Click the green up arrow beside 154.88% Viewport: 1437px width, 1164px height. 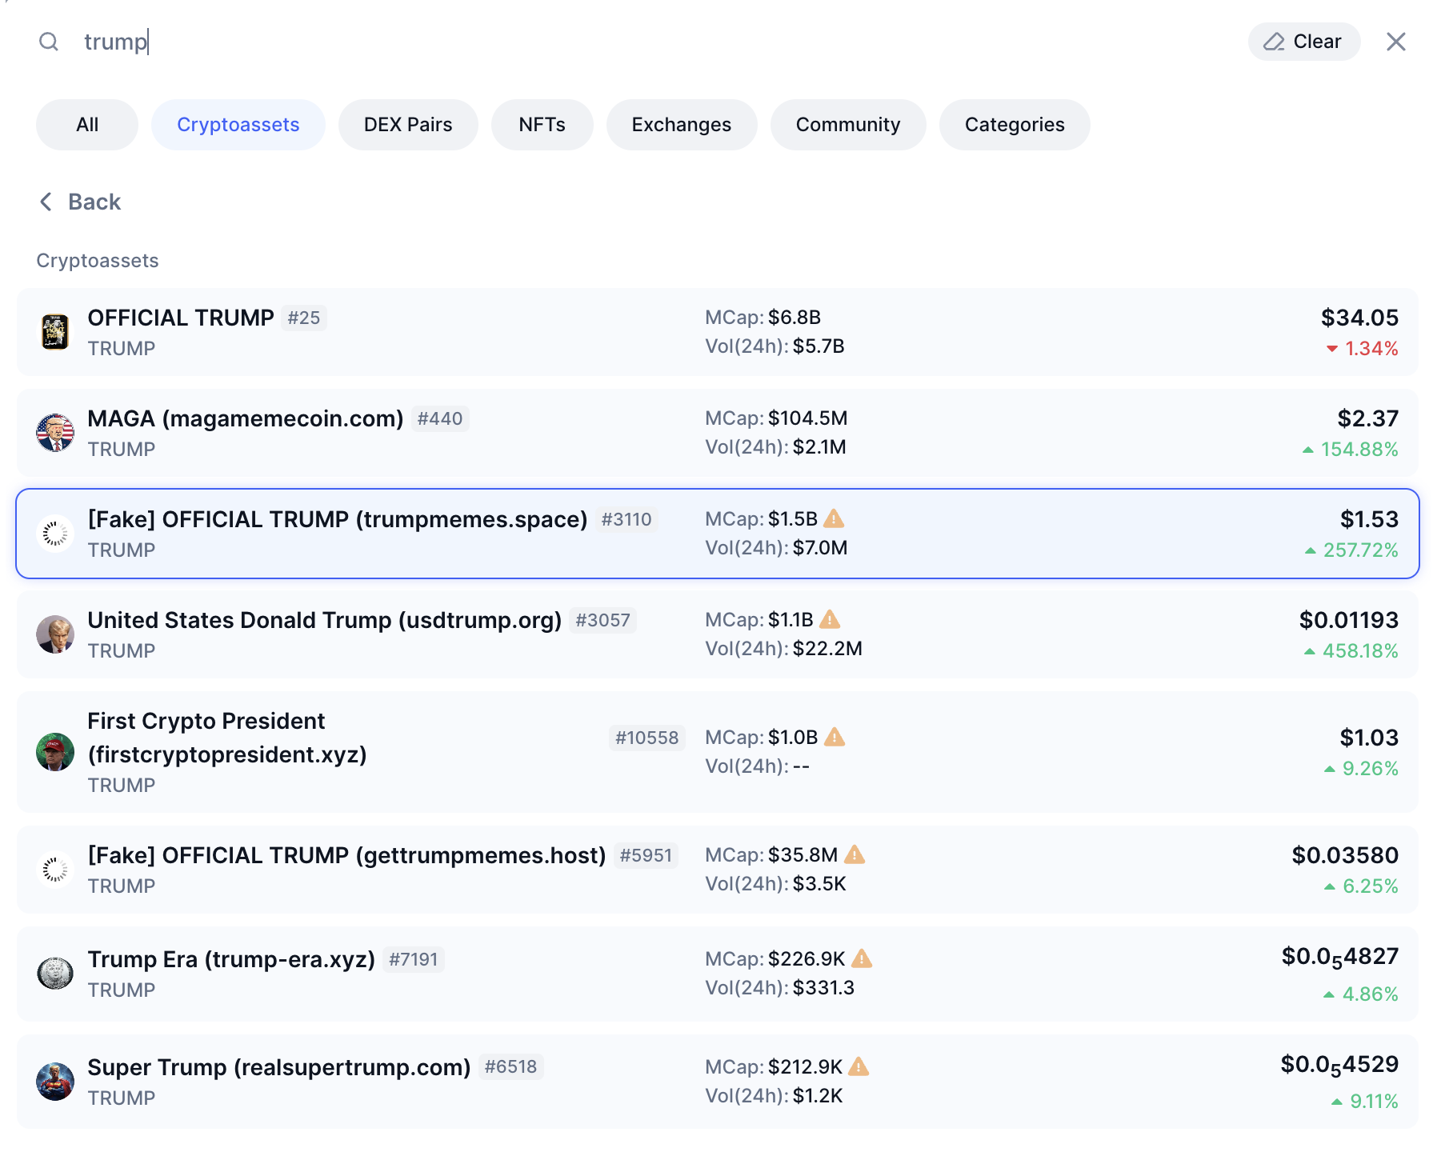[1308, 450]
